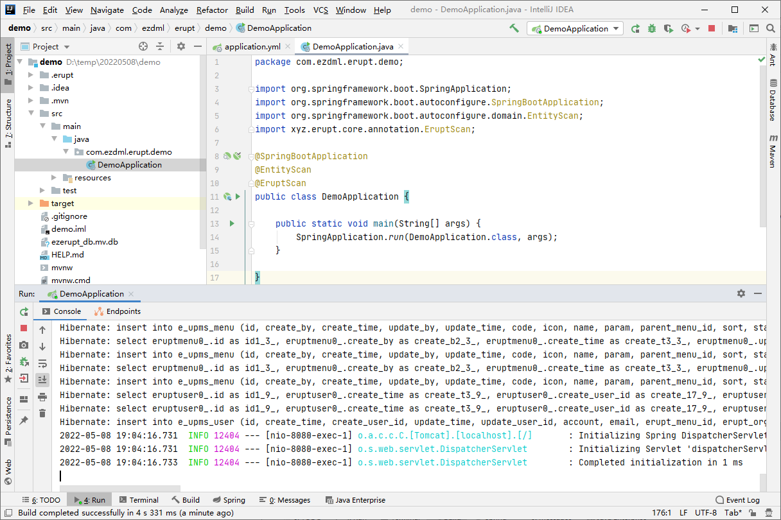The height and width of the screenshot is (520, 781).
Task: Open the Navigate menu
Action: click(x=107, y=10)
